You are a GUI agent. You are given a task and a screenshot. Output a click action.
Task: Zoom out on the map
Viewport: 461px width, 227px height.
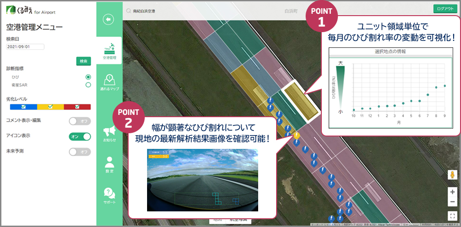pyautogui.click(x=452, y=202)
